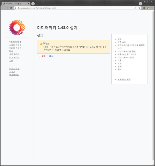Viewport: 155px width, 166px height.
Task: Open the 미디어위키 홈 link
Action: [15, 42]
